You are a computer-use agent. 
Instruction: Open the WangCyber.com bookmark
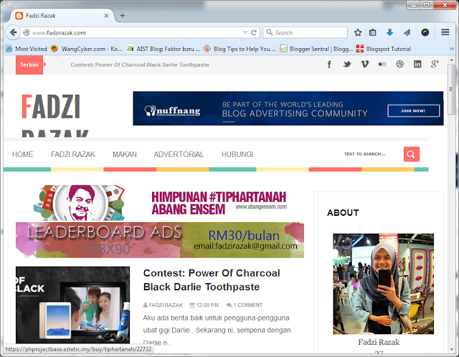pyautogui.click(x=86, y=49)
